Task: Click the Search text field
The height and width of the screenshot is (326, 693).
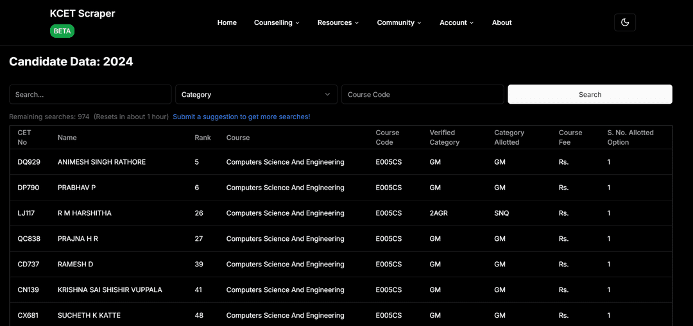Action: [x=90, y=94]
